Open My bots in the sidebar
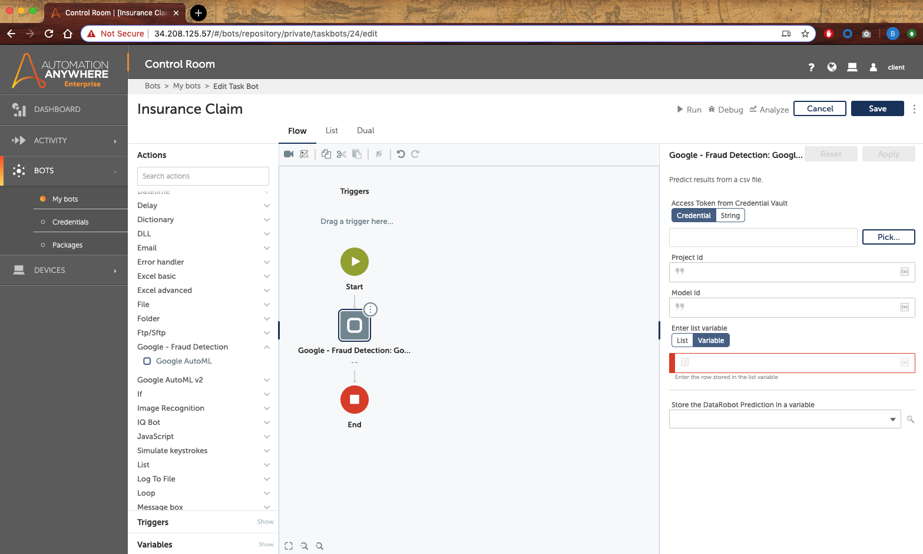Viewport: 923px width, 554px height. [x=65, y=199]
